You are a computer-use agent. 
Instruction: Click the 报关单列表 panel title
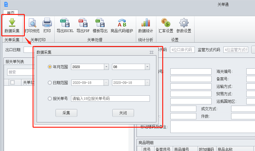pos(15,62)
